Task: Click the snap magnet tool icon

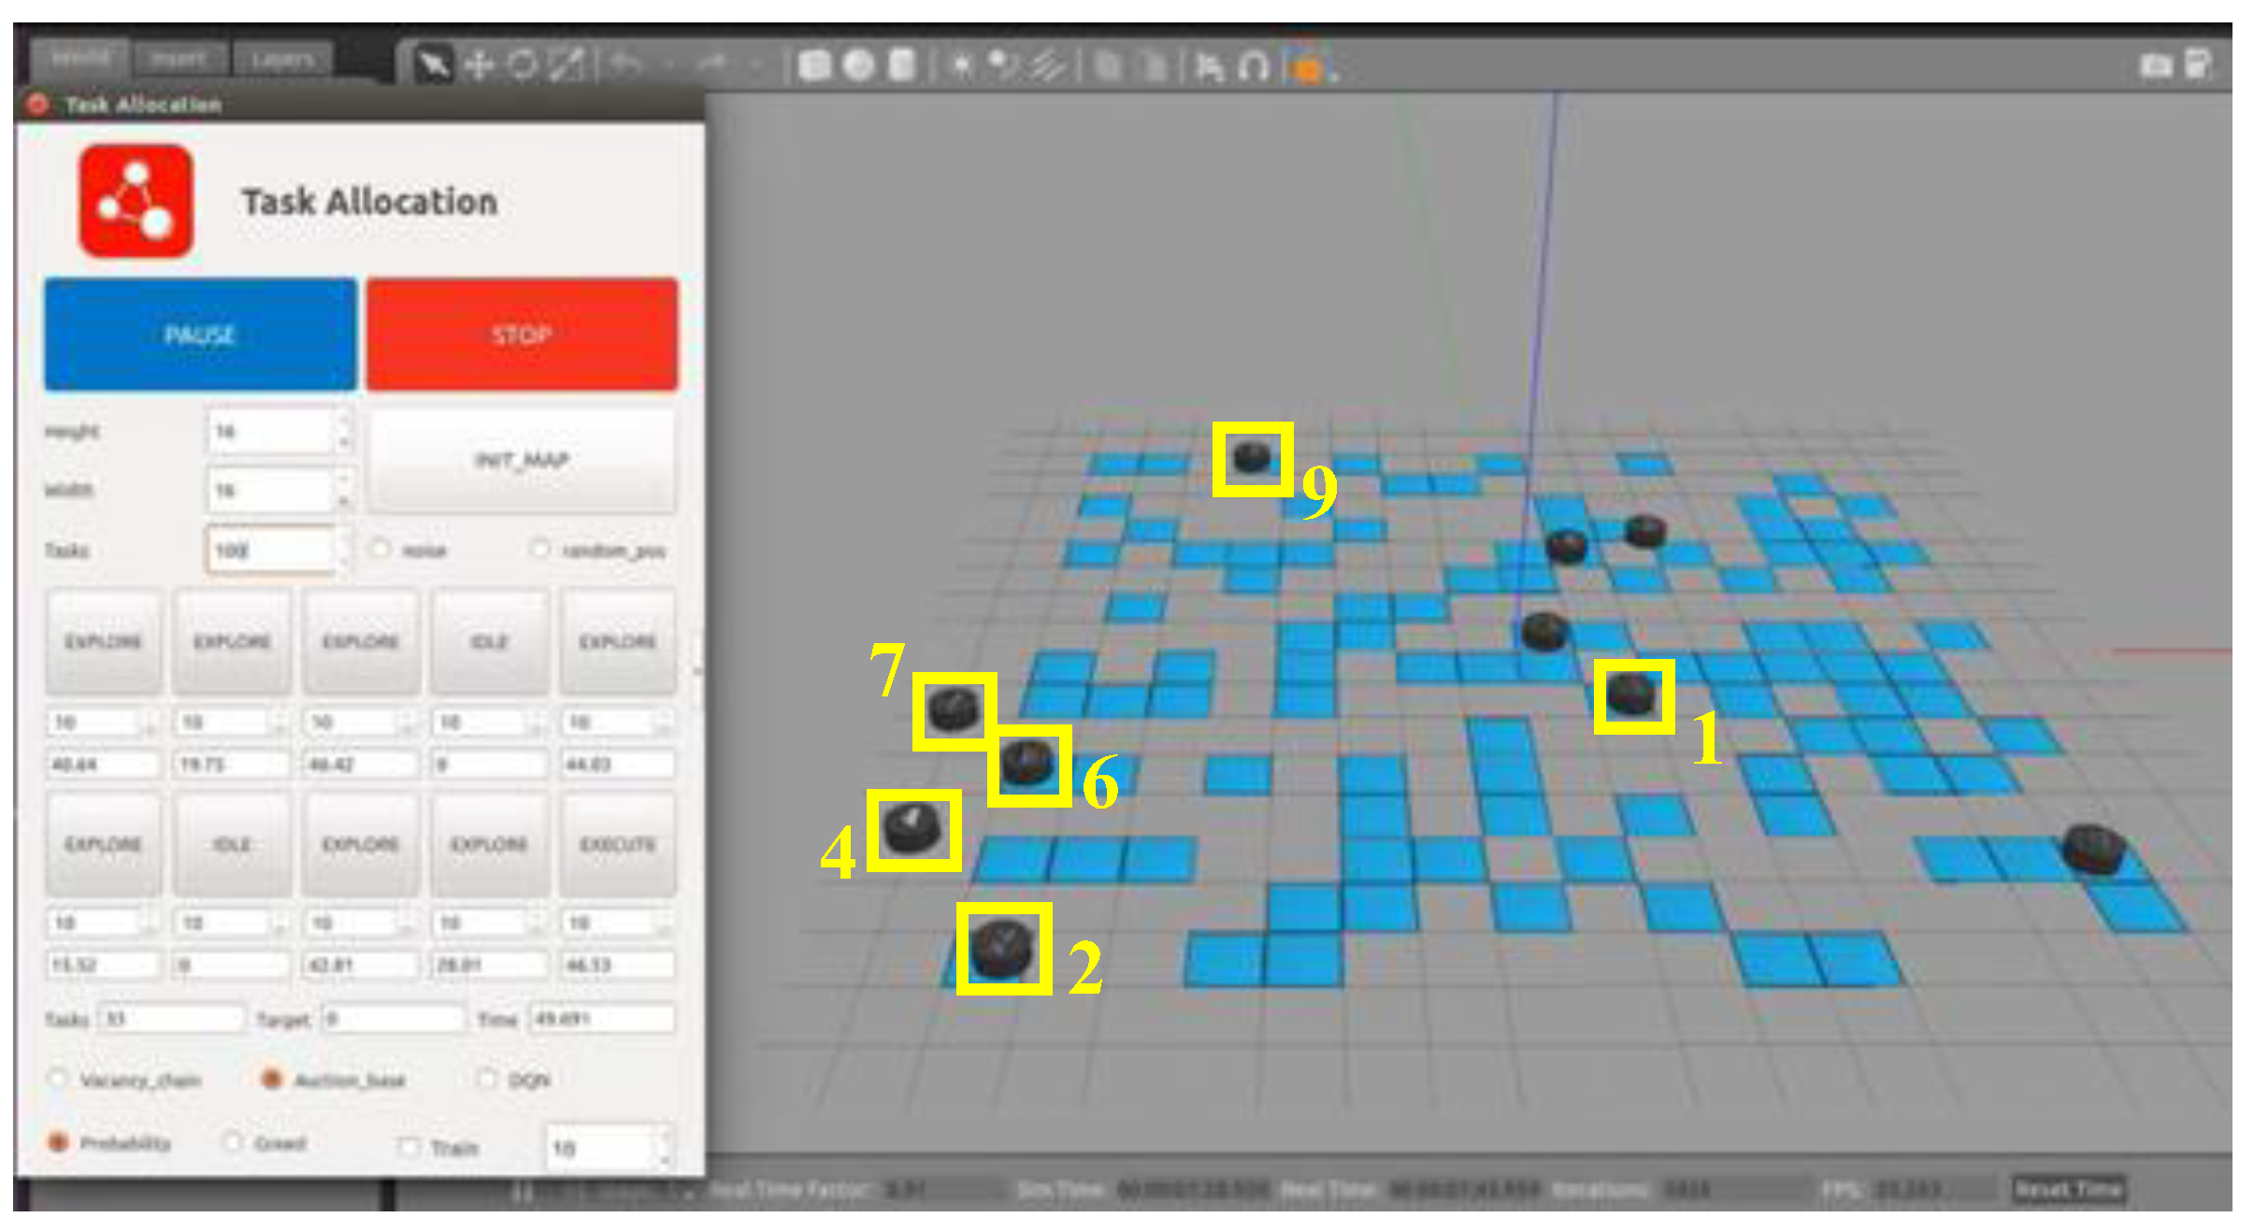Action: coord(1253,67)
